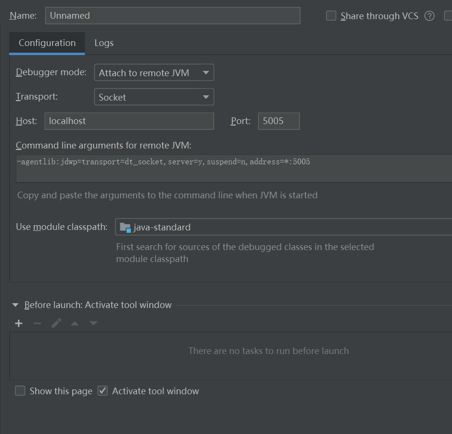Click the add task plus icon
Screen dimensions: 452x434
19,323
